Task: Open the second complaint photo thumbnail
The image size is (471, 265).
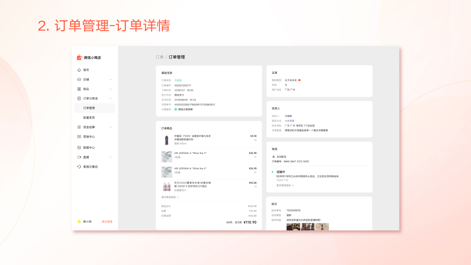Action: coord(308,227)
